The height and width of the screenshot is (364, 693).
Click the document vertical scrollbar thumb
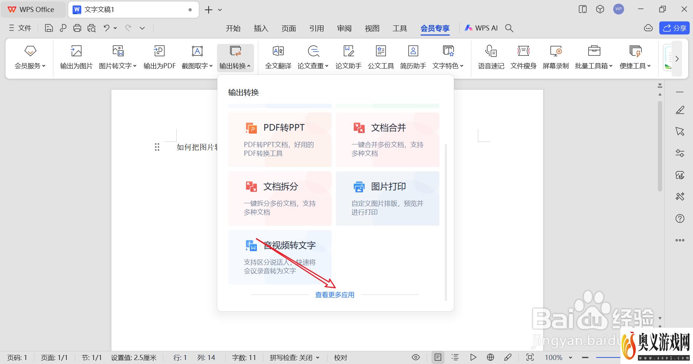click(x=660, y=146)
